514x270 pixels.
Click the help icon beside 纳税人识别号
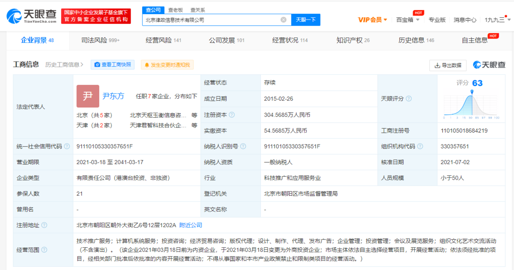(x=243, y=146)
